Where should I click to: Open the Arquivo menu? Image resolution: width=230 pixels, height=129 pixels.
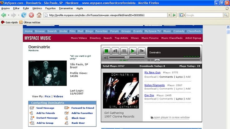pyautogui.click(x=5, y=8)
